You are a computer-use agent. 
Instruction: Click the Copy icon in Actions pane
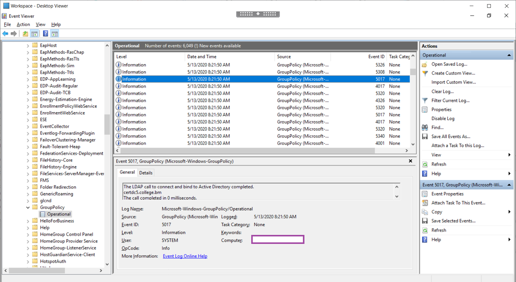click(x=425, y=212)
